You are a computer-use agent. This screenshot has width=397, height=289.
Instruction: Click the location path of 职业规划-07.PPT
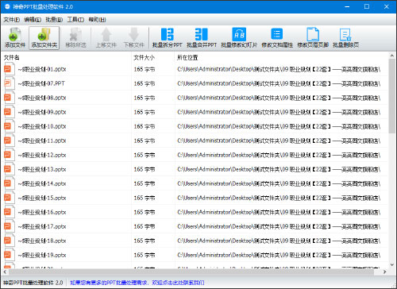pos(279,83)
